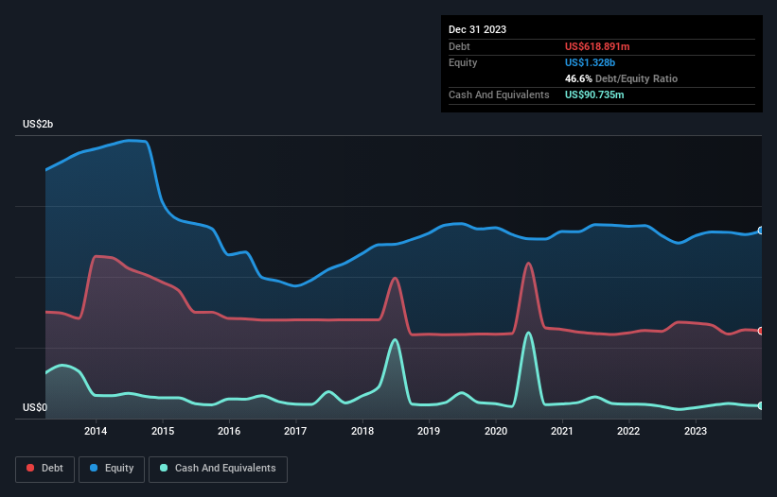The width and height of the screenshot is (777, 497).
Task: Click the Dec 31 2023 tooltip date
Action: [x=477, y=29]
